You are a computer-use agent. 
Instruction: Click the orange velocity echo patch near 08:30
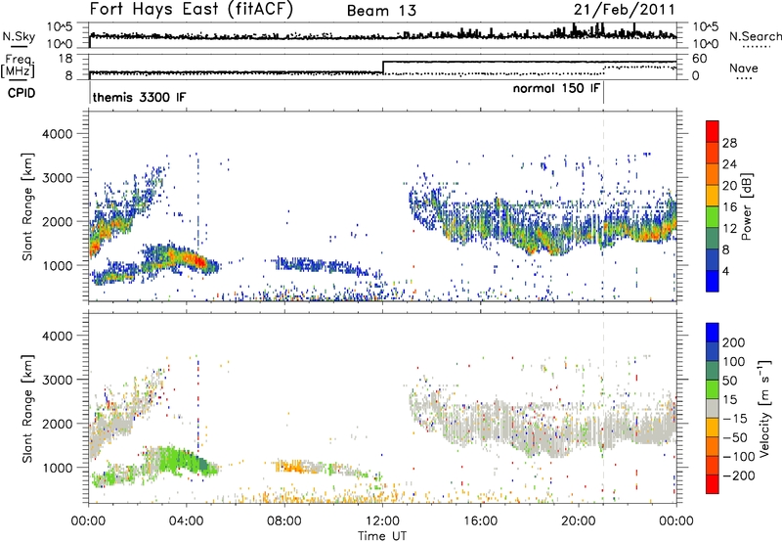tap(291, 467)
